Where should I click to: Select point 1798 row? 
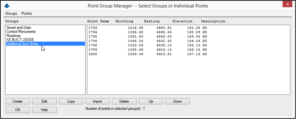pyautogui.click(x=148, y=45)
